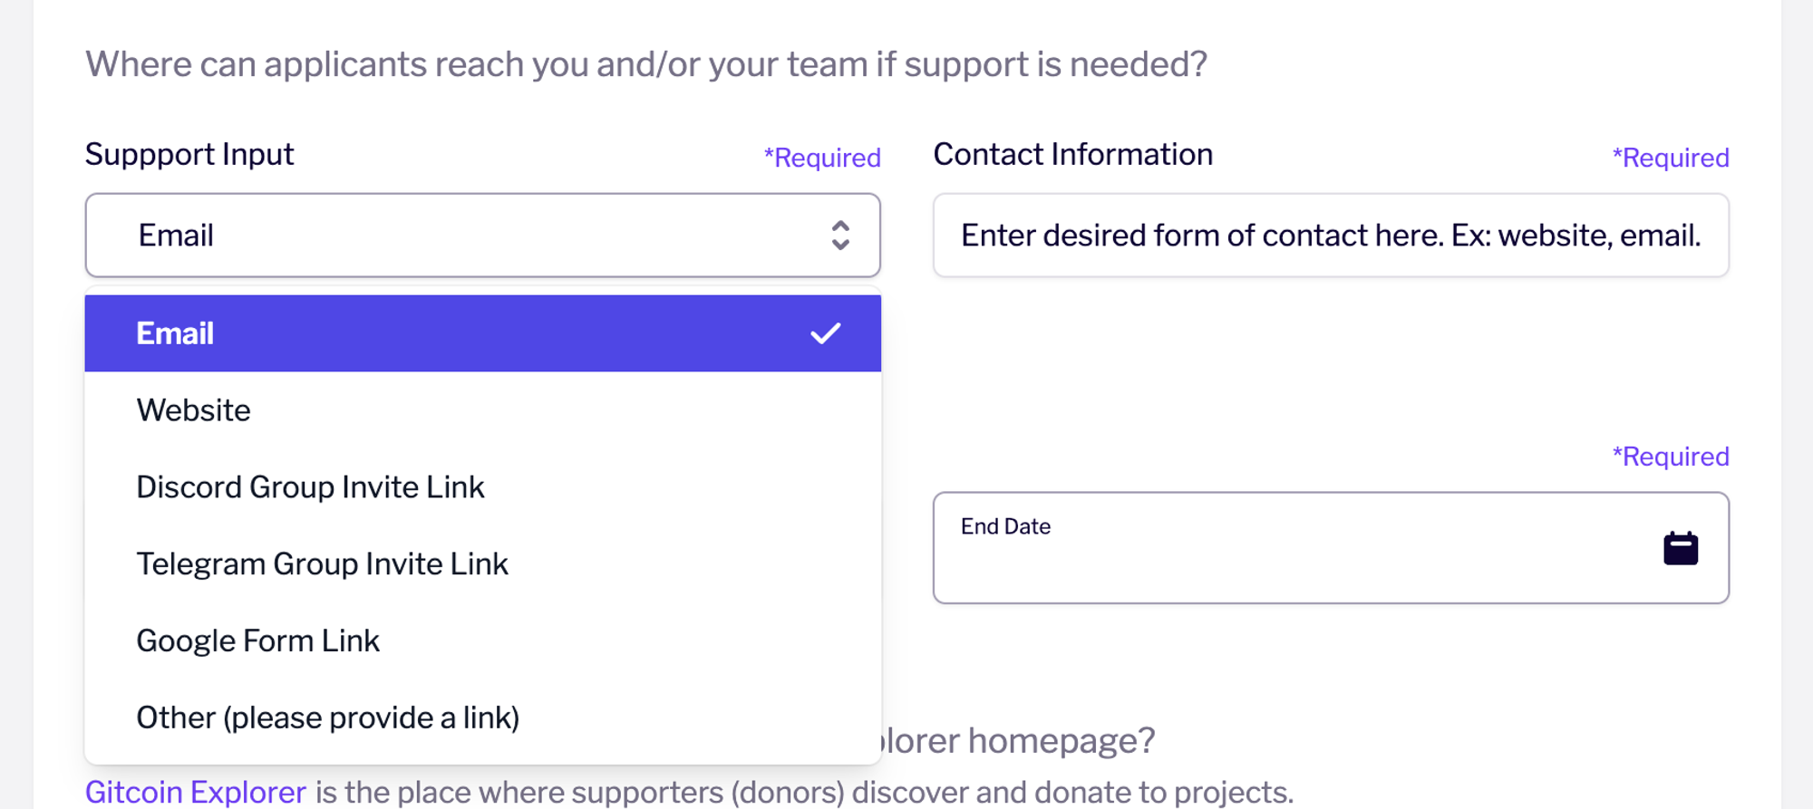Screen dimensions: 1813x809
Task: Select Telegram Group Invite Link option
Action: coord(483,564)
